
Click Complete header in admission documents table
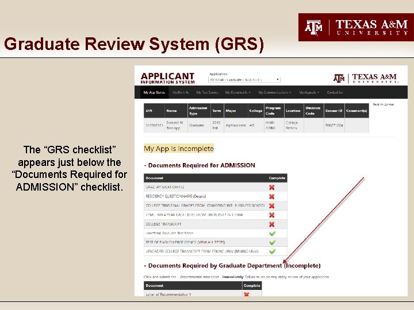[x=277, y=178]
